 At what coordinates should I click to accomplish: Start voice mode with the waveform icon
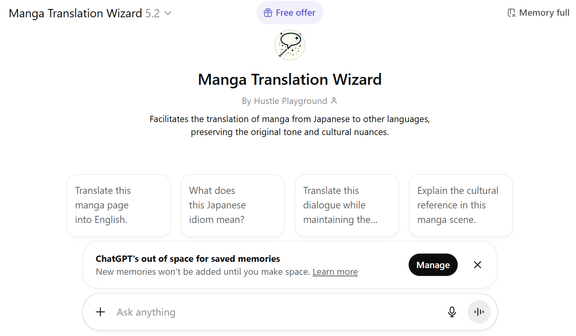pos(479,312)
